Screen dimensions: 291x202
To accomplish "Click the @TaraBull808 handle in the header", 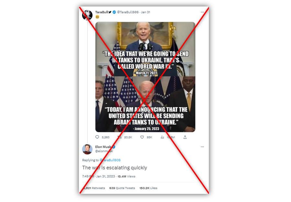I will click(x=128, y=12).
